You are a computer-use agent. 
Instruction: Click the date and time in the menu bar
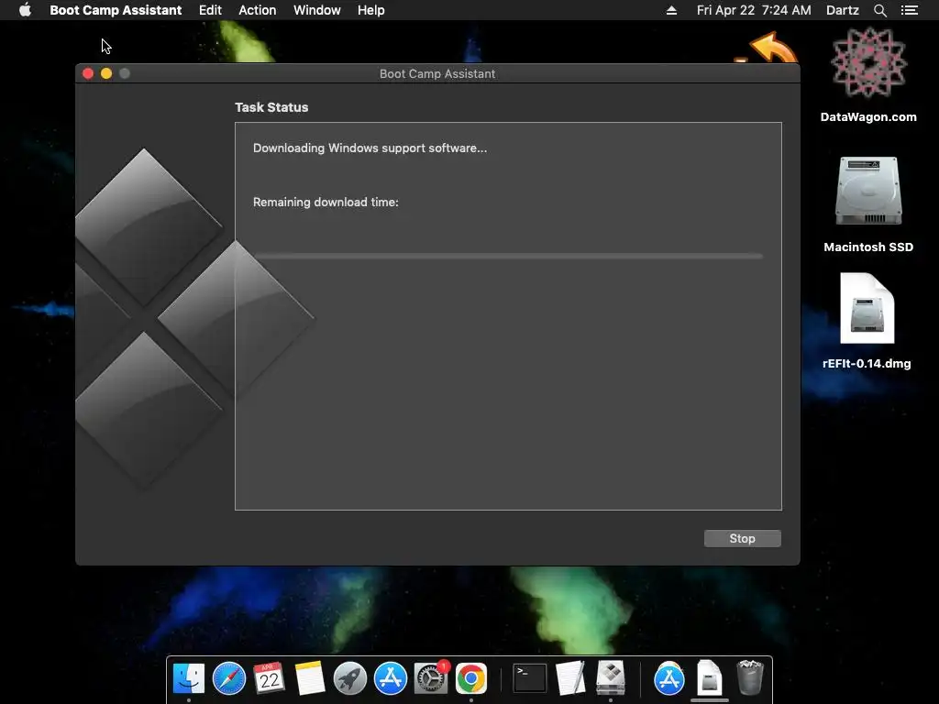click(754, 10)
